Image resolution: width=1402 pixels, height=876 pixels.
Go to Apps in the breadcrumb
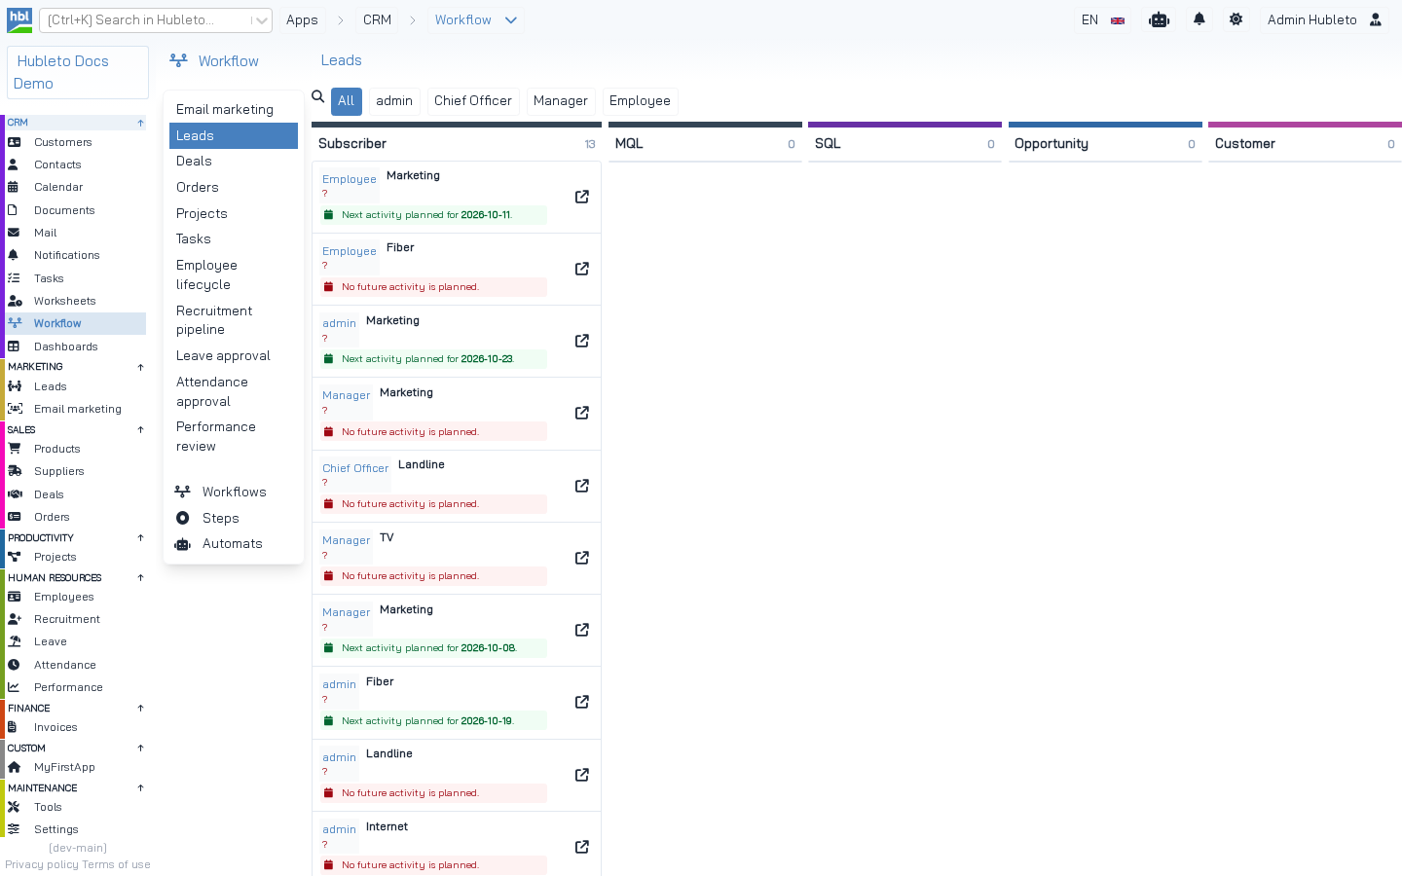(x=302, y=20)
